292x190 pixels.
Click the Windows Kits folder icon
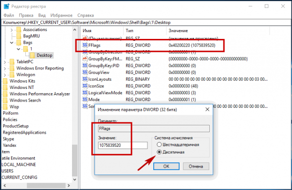pyautogui.click(x=5, y=81)
